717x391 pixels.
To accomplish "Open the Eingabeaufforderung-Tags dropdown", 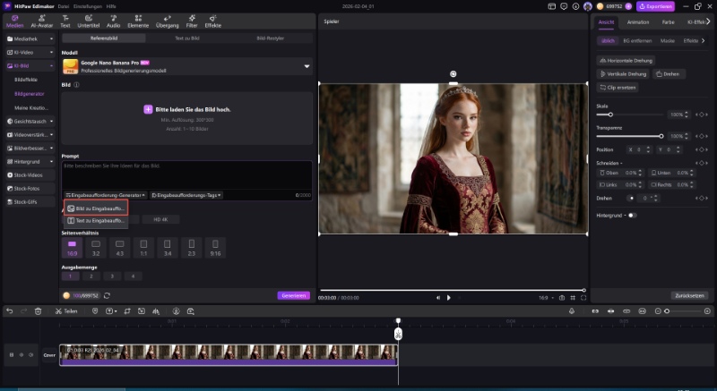I will [x=186, y=195].
